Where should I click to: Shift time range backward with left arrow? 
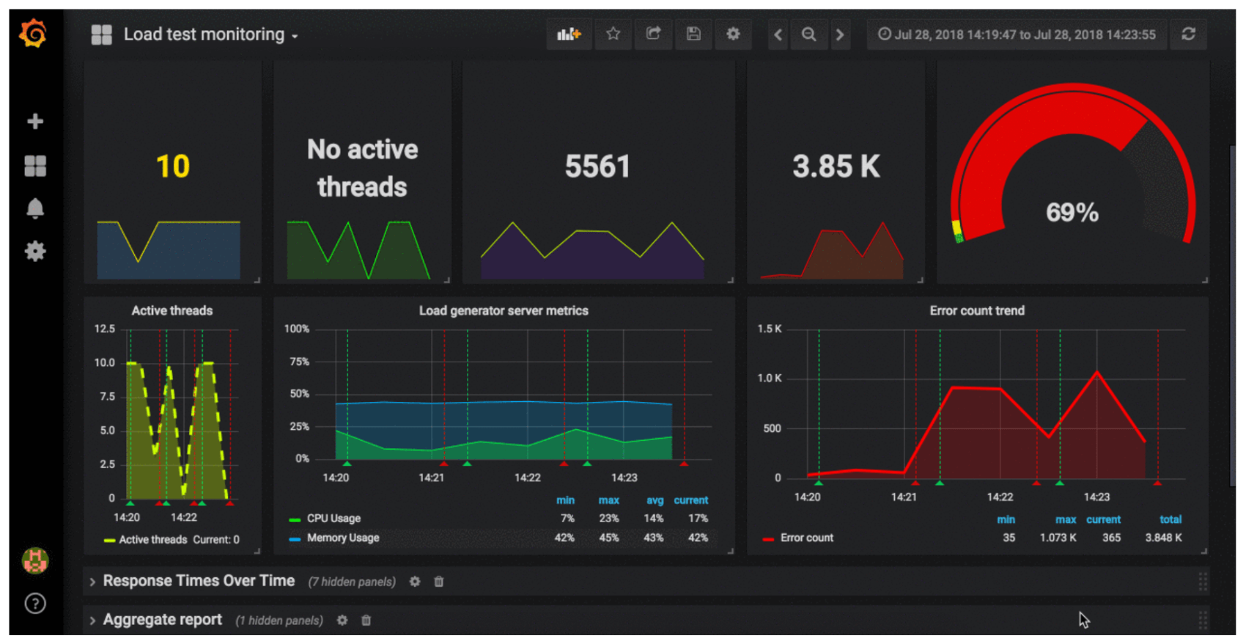tap(778, 34)
